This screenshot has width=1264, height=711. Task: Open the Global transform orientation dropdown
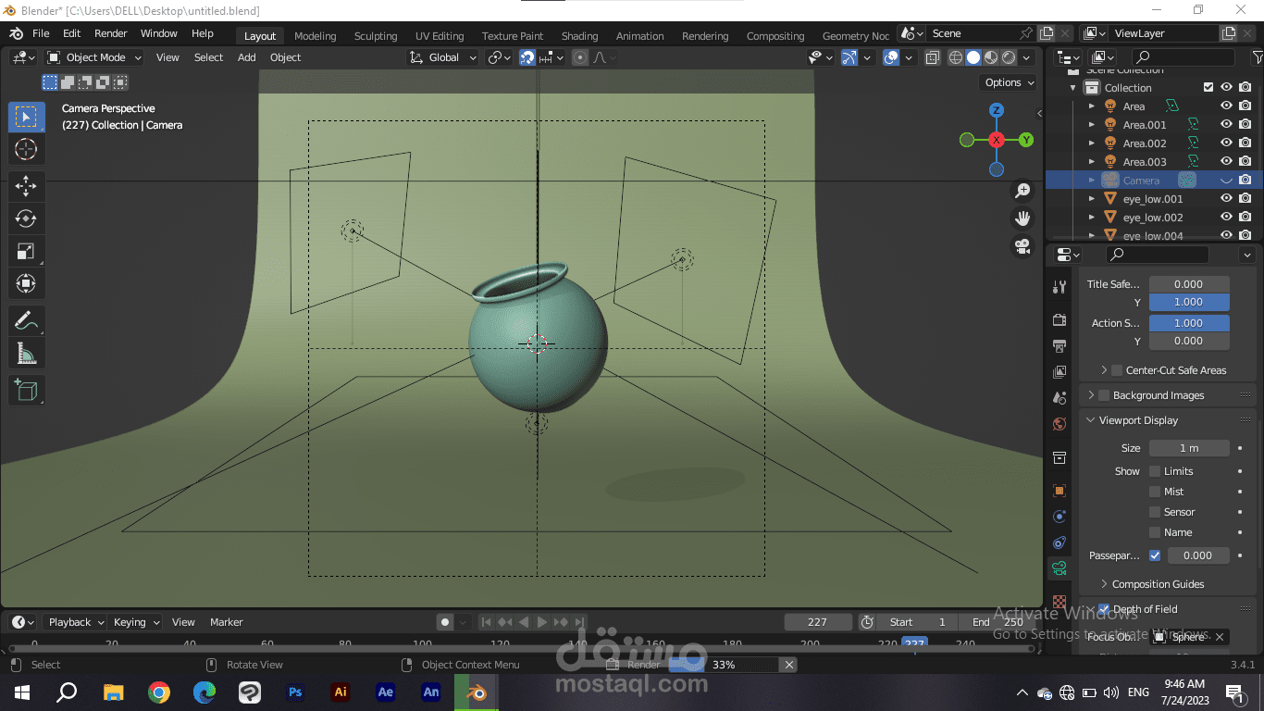pyautogui.click(x=443, y=57)
